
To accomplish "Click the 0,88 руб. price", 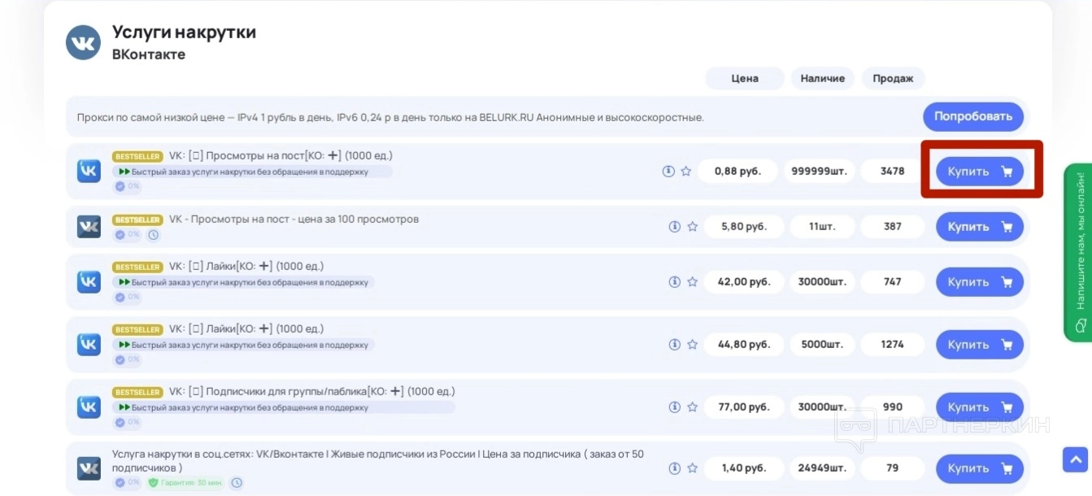I will 738,172.
